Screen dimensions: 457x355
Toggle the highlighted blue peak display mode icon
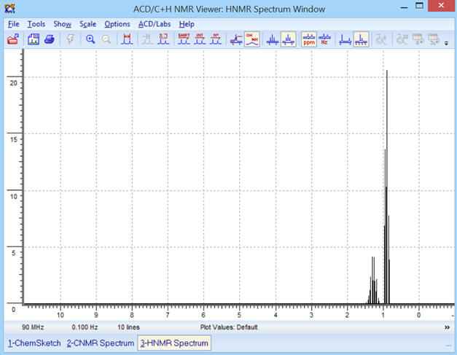click(288, 39)
